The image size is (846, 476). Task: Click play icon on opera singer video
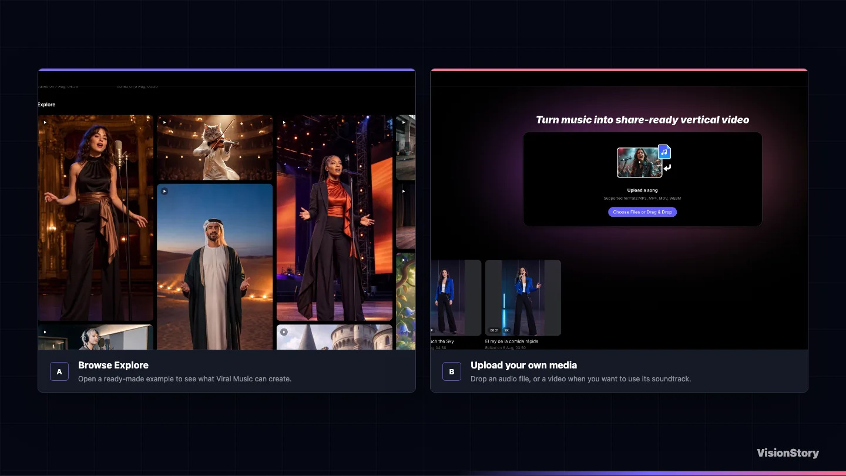coord(45,123)
